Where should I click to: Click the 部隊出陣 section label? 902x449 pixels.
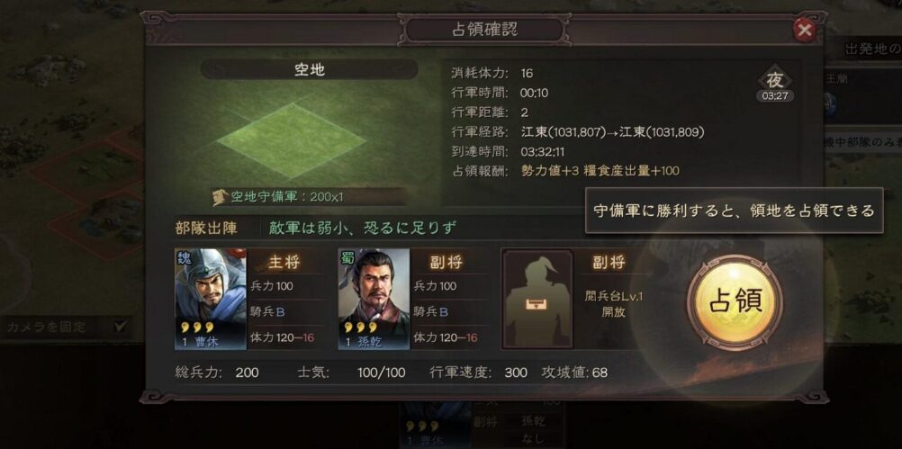206,229
